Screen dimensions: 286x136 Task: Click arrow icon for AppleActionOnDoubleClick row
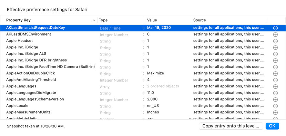(x=275, y=74)
